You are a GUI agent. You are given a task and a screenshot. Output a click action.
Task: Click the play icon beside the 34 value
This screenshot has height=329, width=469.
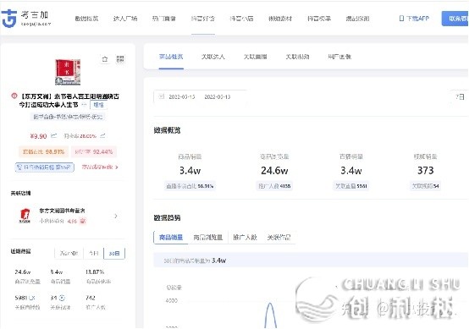click(62, 298)
